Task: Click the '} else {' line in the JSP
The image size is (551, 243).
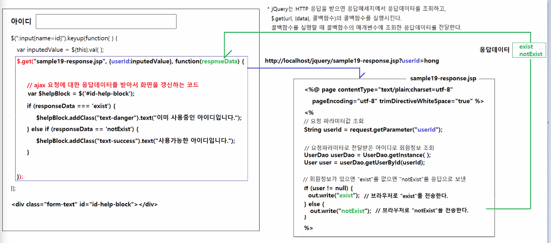Action: [313, 204]
